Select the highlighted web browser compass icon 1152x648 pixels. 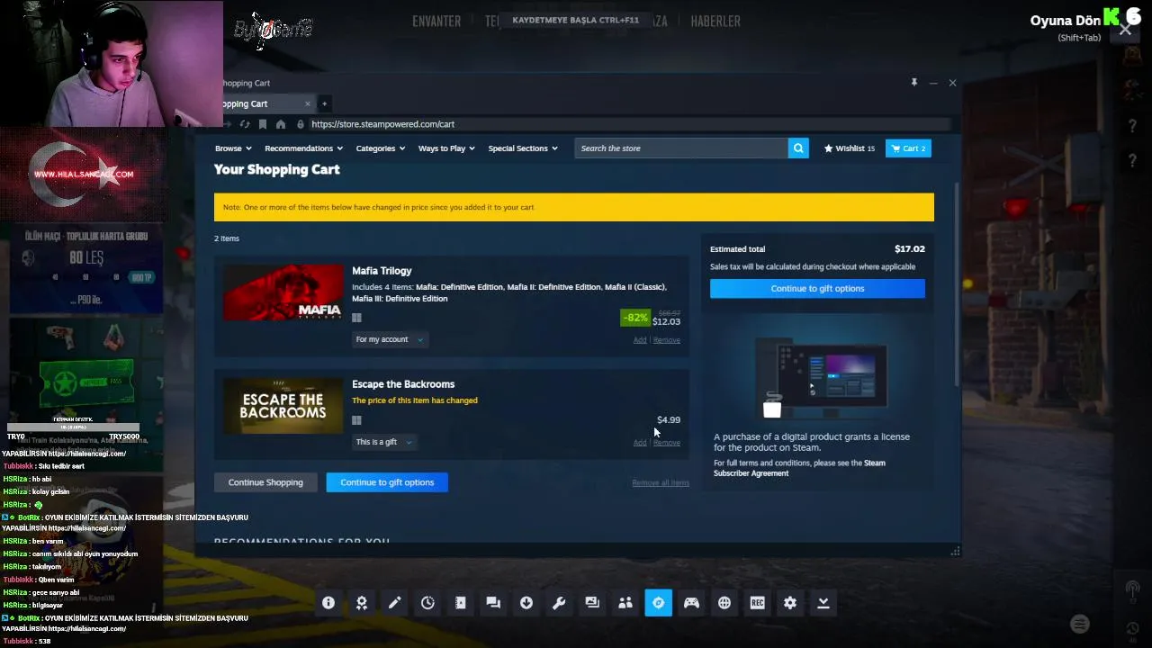coord(659,603)
